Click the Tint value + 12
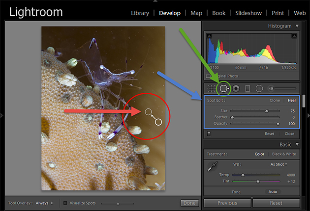This screenshot has width=310, height=211. click(291, 182)
